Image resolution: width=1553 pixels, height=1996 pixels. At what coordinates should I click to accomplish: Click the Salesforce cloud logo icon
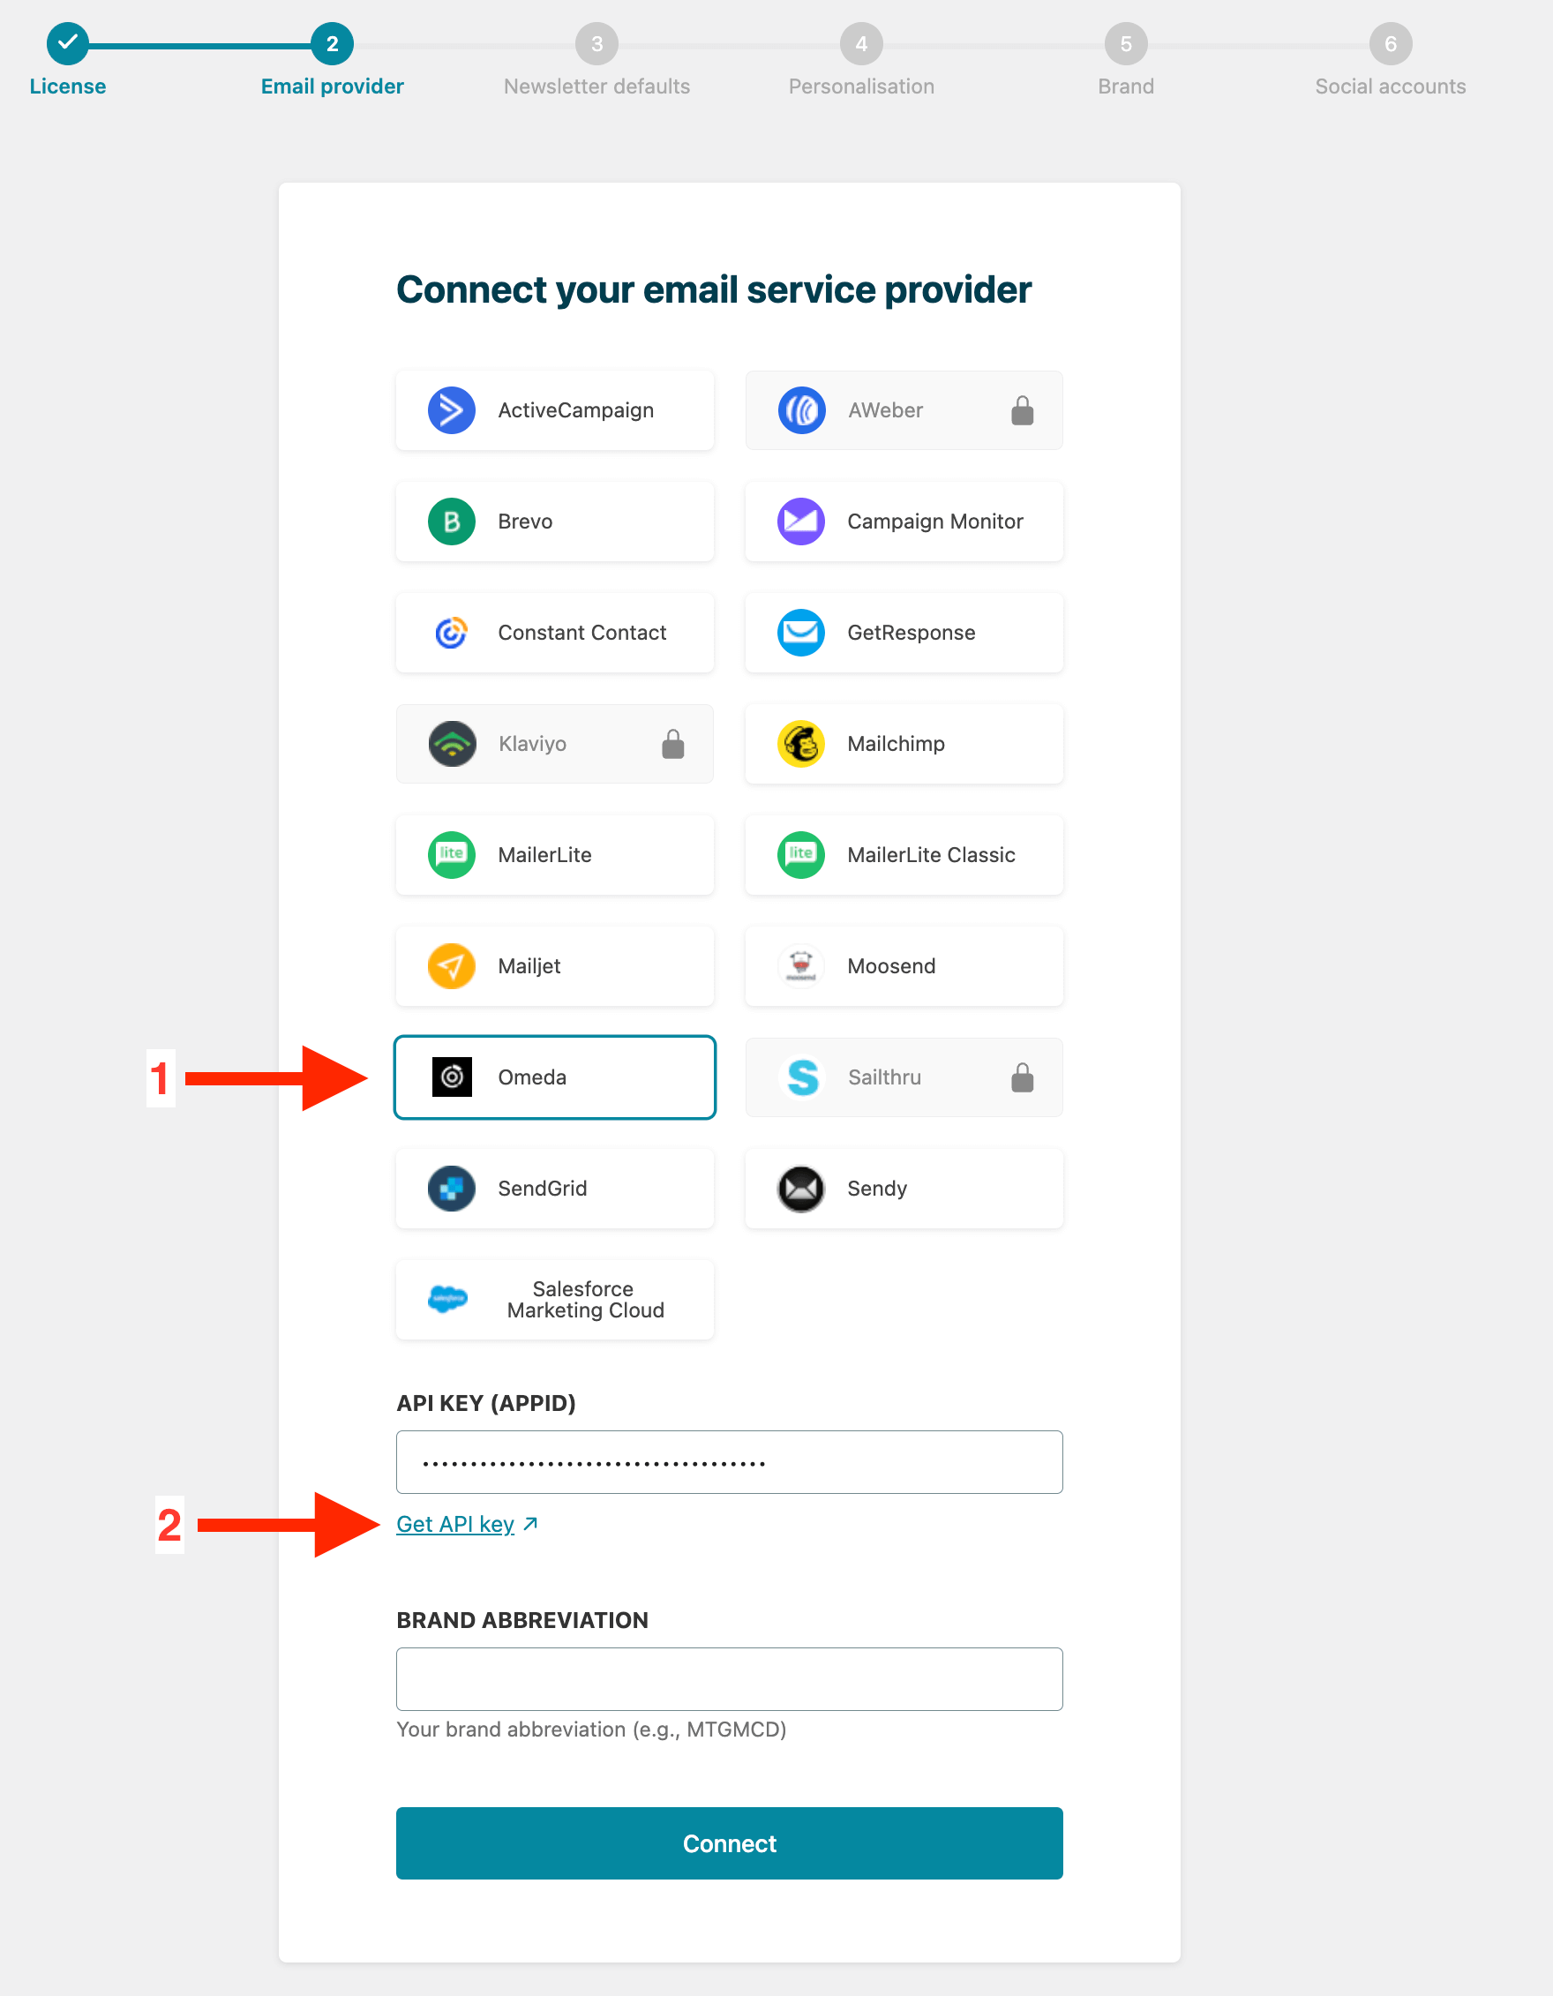tap(448, 1299)
